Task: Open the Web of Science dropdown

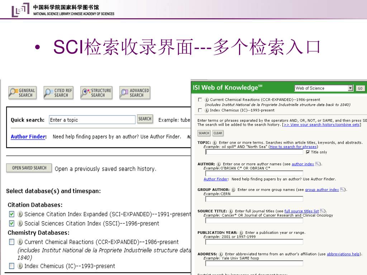Action: [x=324, y=88]
